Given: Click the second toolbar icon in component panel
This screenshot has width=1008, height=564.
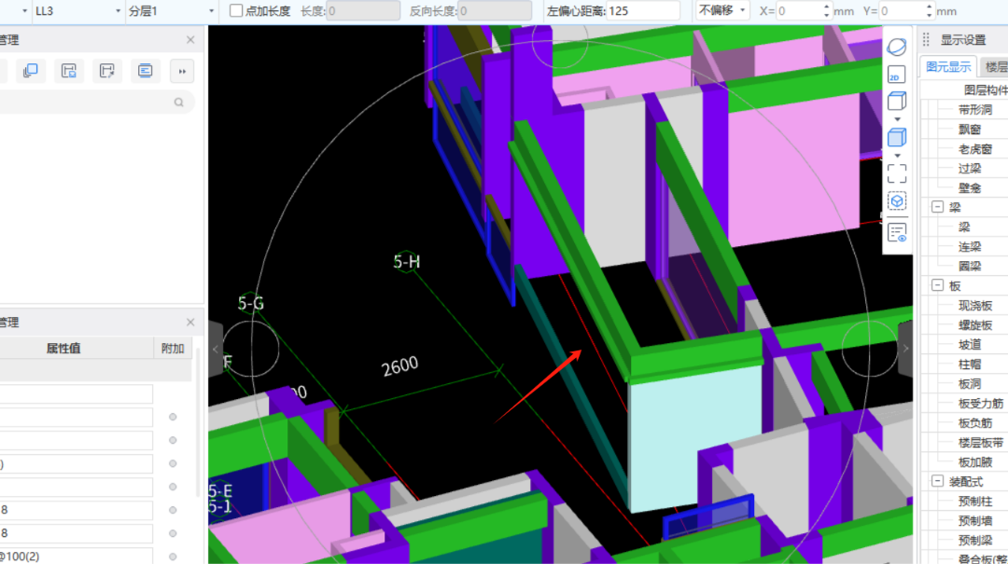Looking at the screenshot, I should click(x=69, y=71).
